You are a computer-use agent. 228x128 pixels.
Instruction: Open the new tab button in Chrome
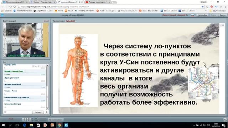coord(115,2)
